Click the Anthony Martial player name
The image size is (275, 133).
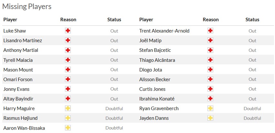point(21,50)
